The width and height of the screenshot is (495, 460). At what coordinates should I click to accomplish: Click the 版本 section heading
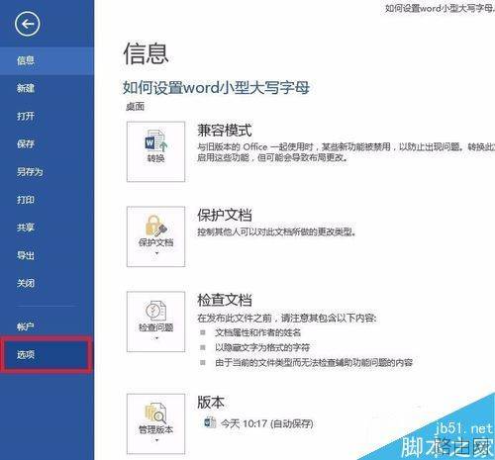(211, 403)
